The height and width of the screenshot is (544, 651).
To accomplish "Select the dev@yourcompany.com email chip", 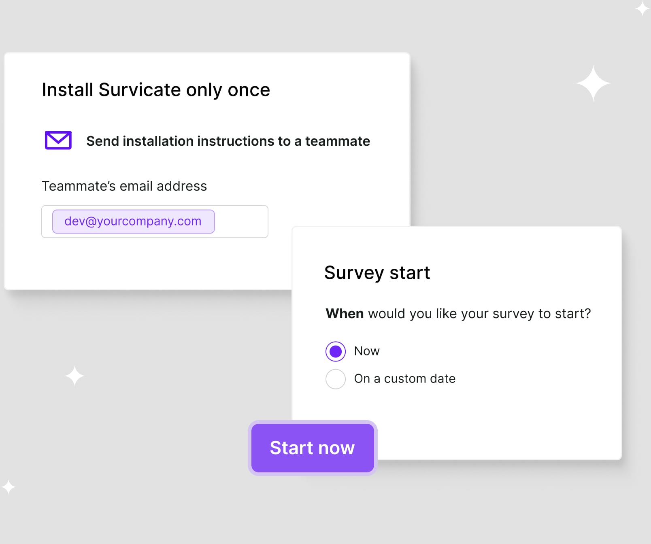I will (134, 221).
